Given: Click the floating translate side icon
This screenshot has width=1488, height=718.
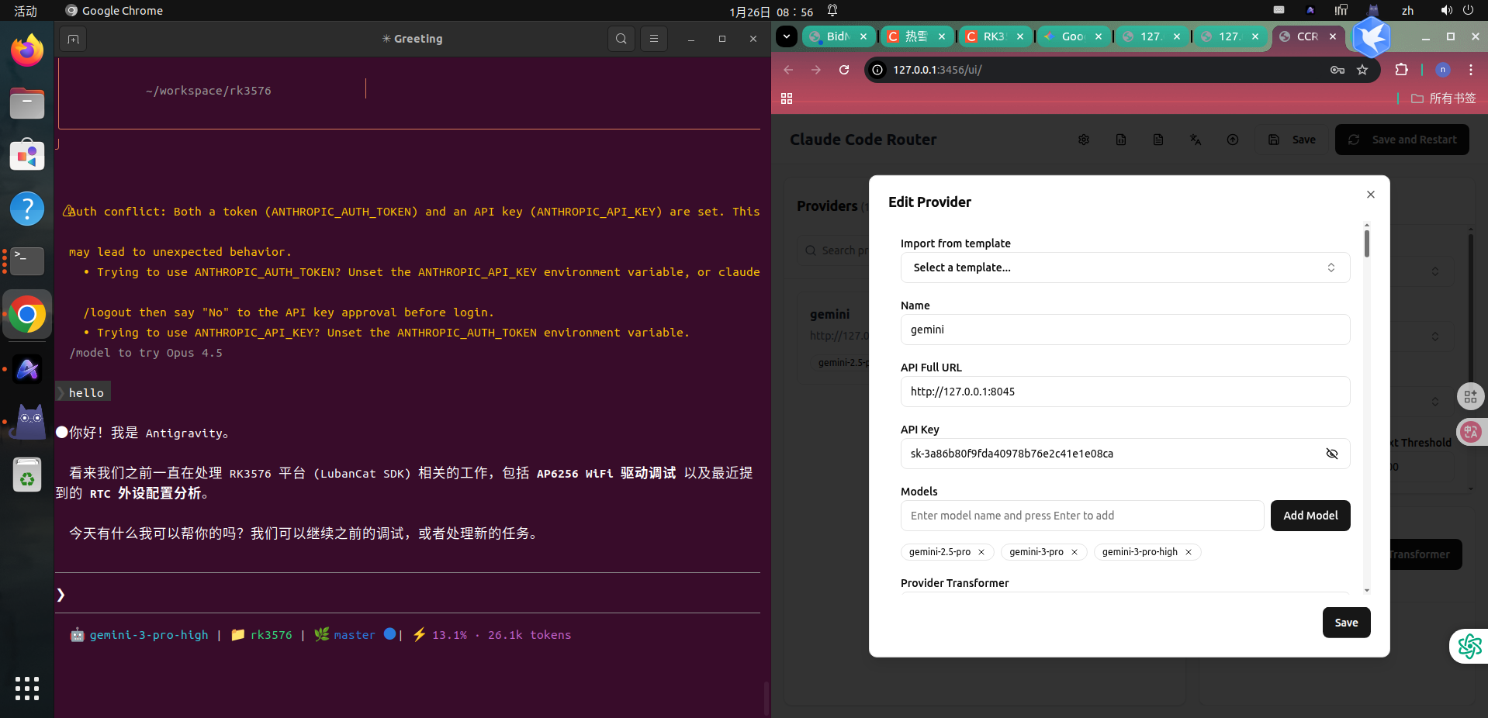Looking at the screenshot, I should pos(1471,432).
